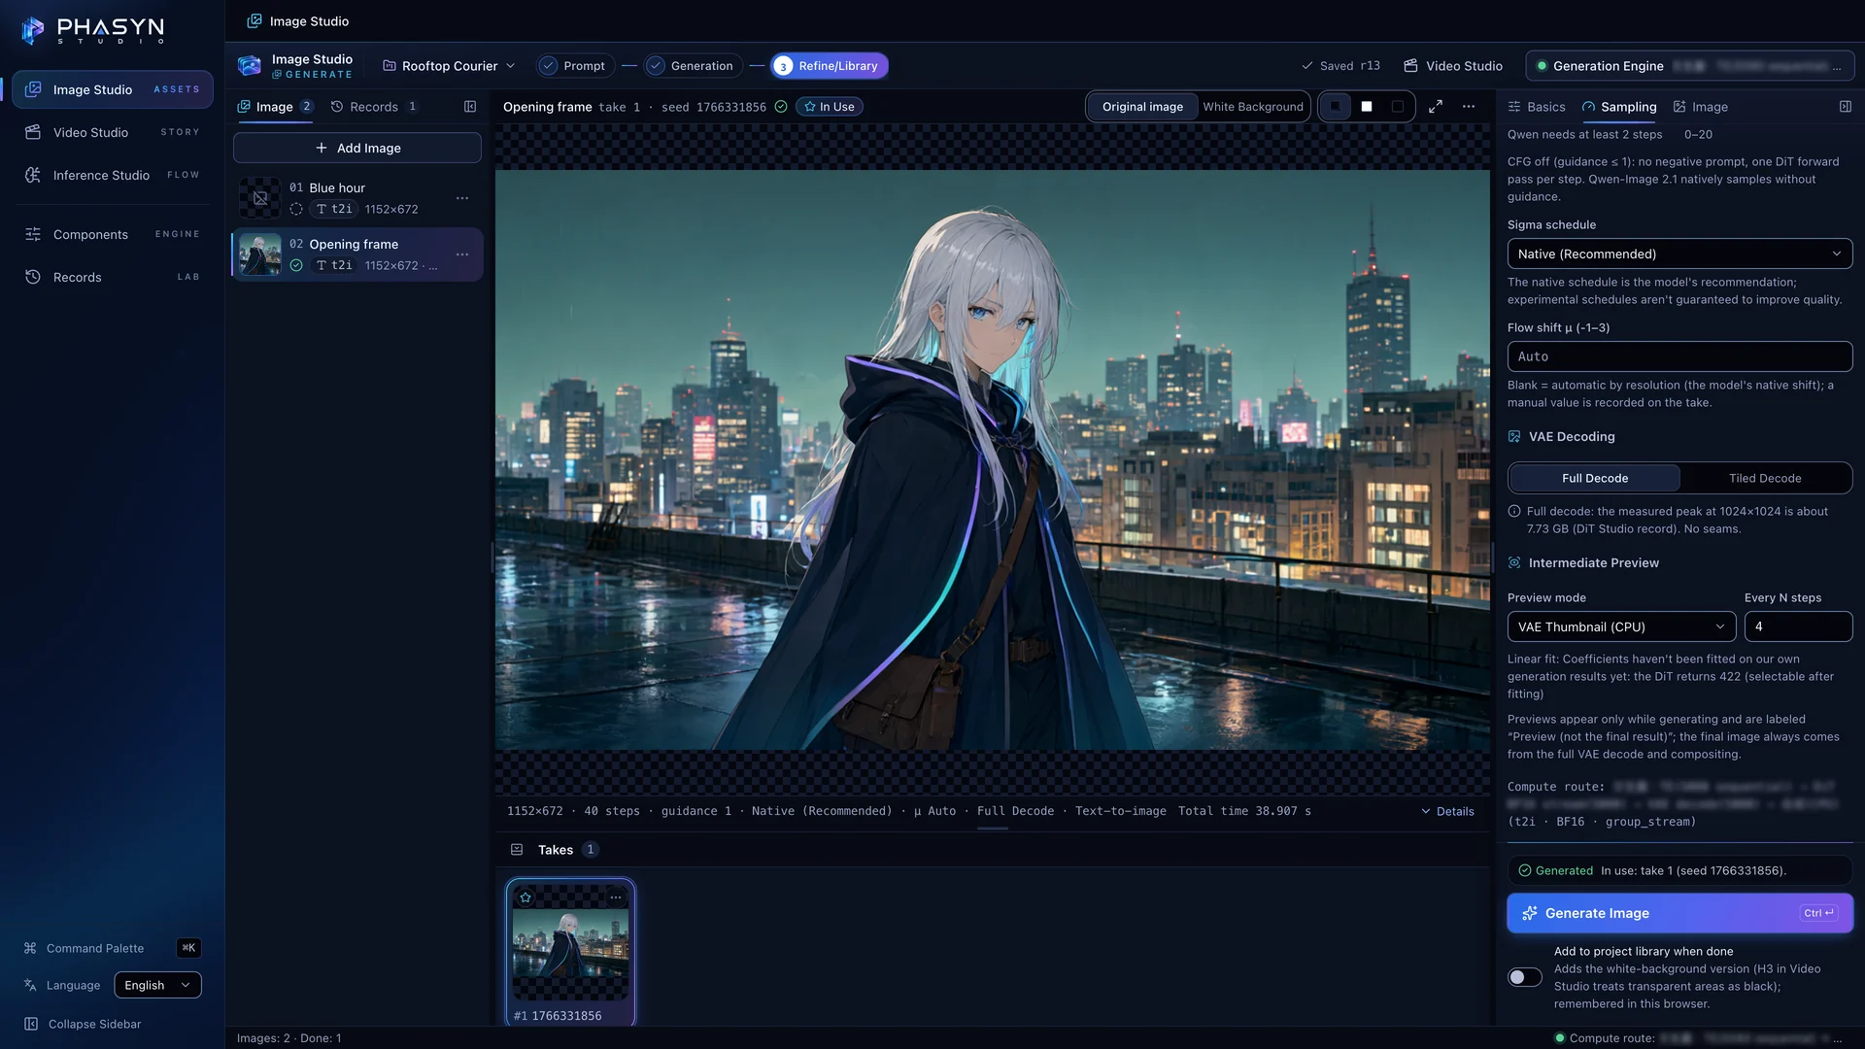Switch to the Basics tab
1865x1049 pixels.
(x=1537, y=107)
